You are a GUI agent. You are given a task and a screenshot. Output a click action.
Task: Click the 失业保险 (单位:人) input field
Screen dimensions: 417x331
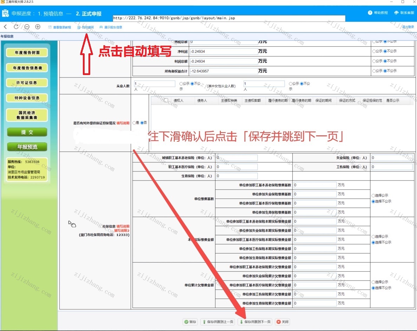pyautogui.click(x=392, y=158)
